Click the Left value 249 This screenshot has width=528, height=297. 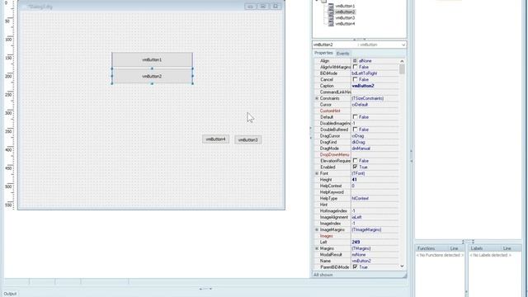coord(356,242)
